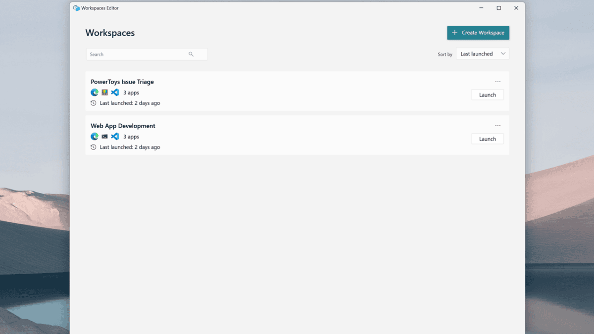The height and width of the screenshot is (334, 594).
Task: Click the history clock icon under PowerToys Issue Triage
Action: pyautogui.click(x=94, y=103)
